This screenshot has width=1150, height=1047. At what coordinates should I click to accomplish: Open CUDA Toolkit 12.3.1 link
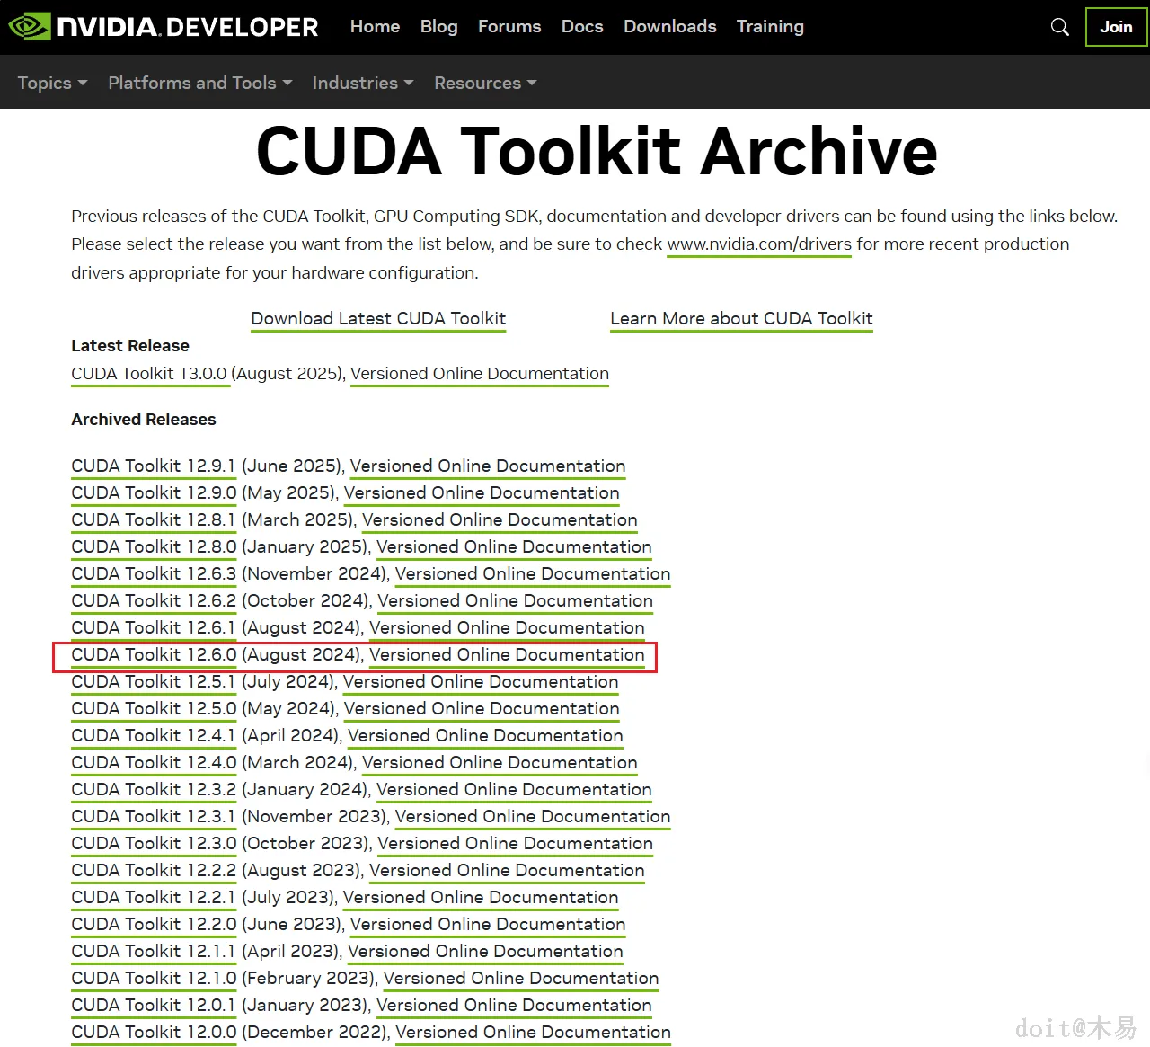[x=154, y=817]
